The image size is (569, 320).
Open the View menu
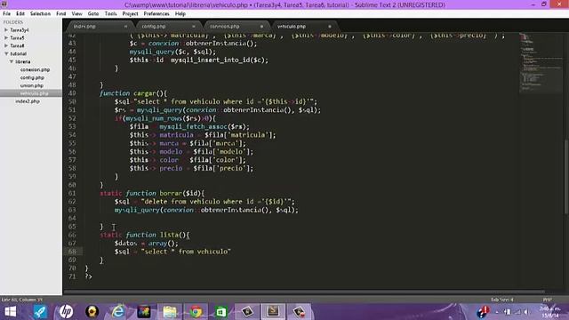(77, 14)
